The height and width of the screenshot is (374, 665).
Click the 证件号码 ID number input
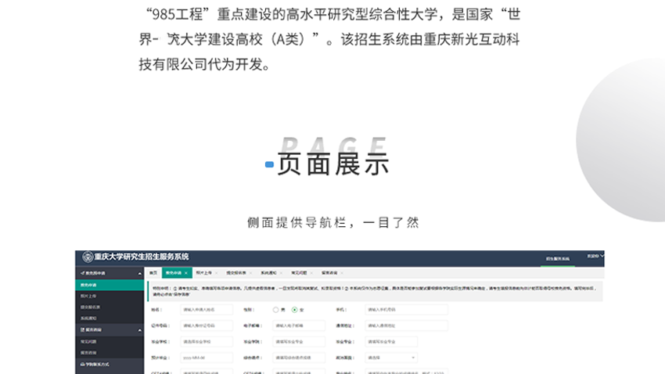pyautogui.click(x=207, y=325)
